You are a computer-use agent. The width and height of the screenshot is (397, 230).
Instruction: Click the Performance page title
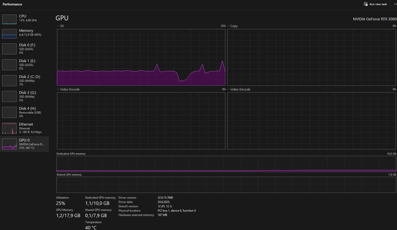(x=12, y=4)
